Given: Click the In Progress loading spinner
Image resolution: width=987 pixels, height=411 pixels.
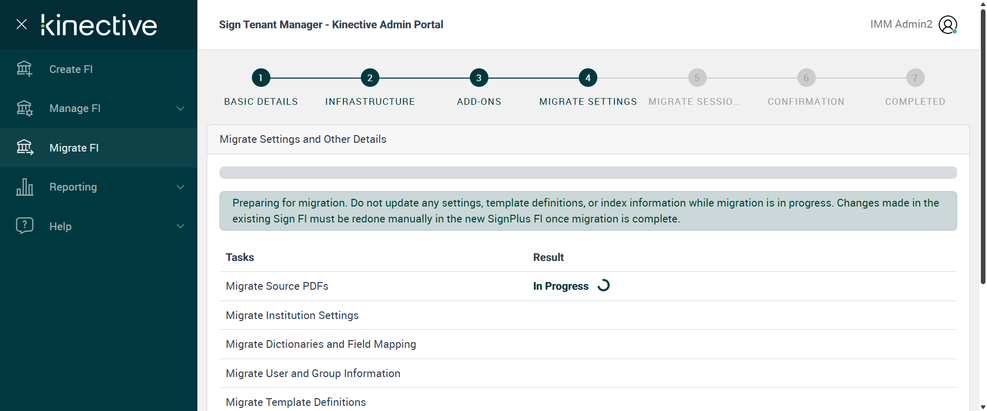Looking at the screenshot, I should (604, 286).
